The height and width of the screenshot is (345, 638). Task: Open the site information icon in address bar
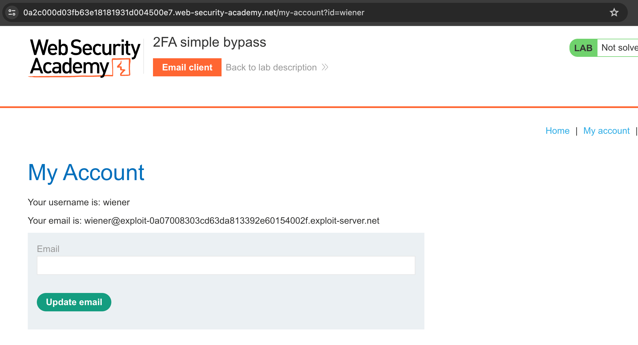point(12,12)
